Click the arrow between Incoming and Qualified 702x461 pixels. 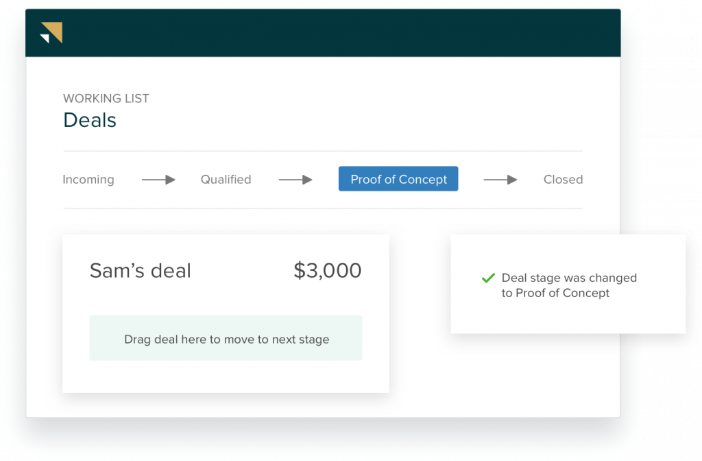[158, 180]
